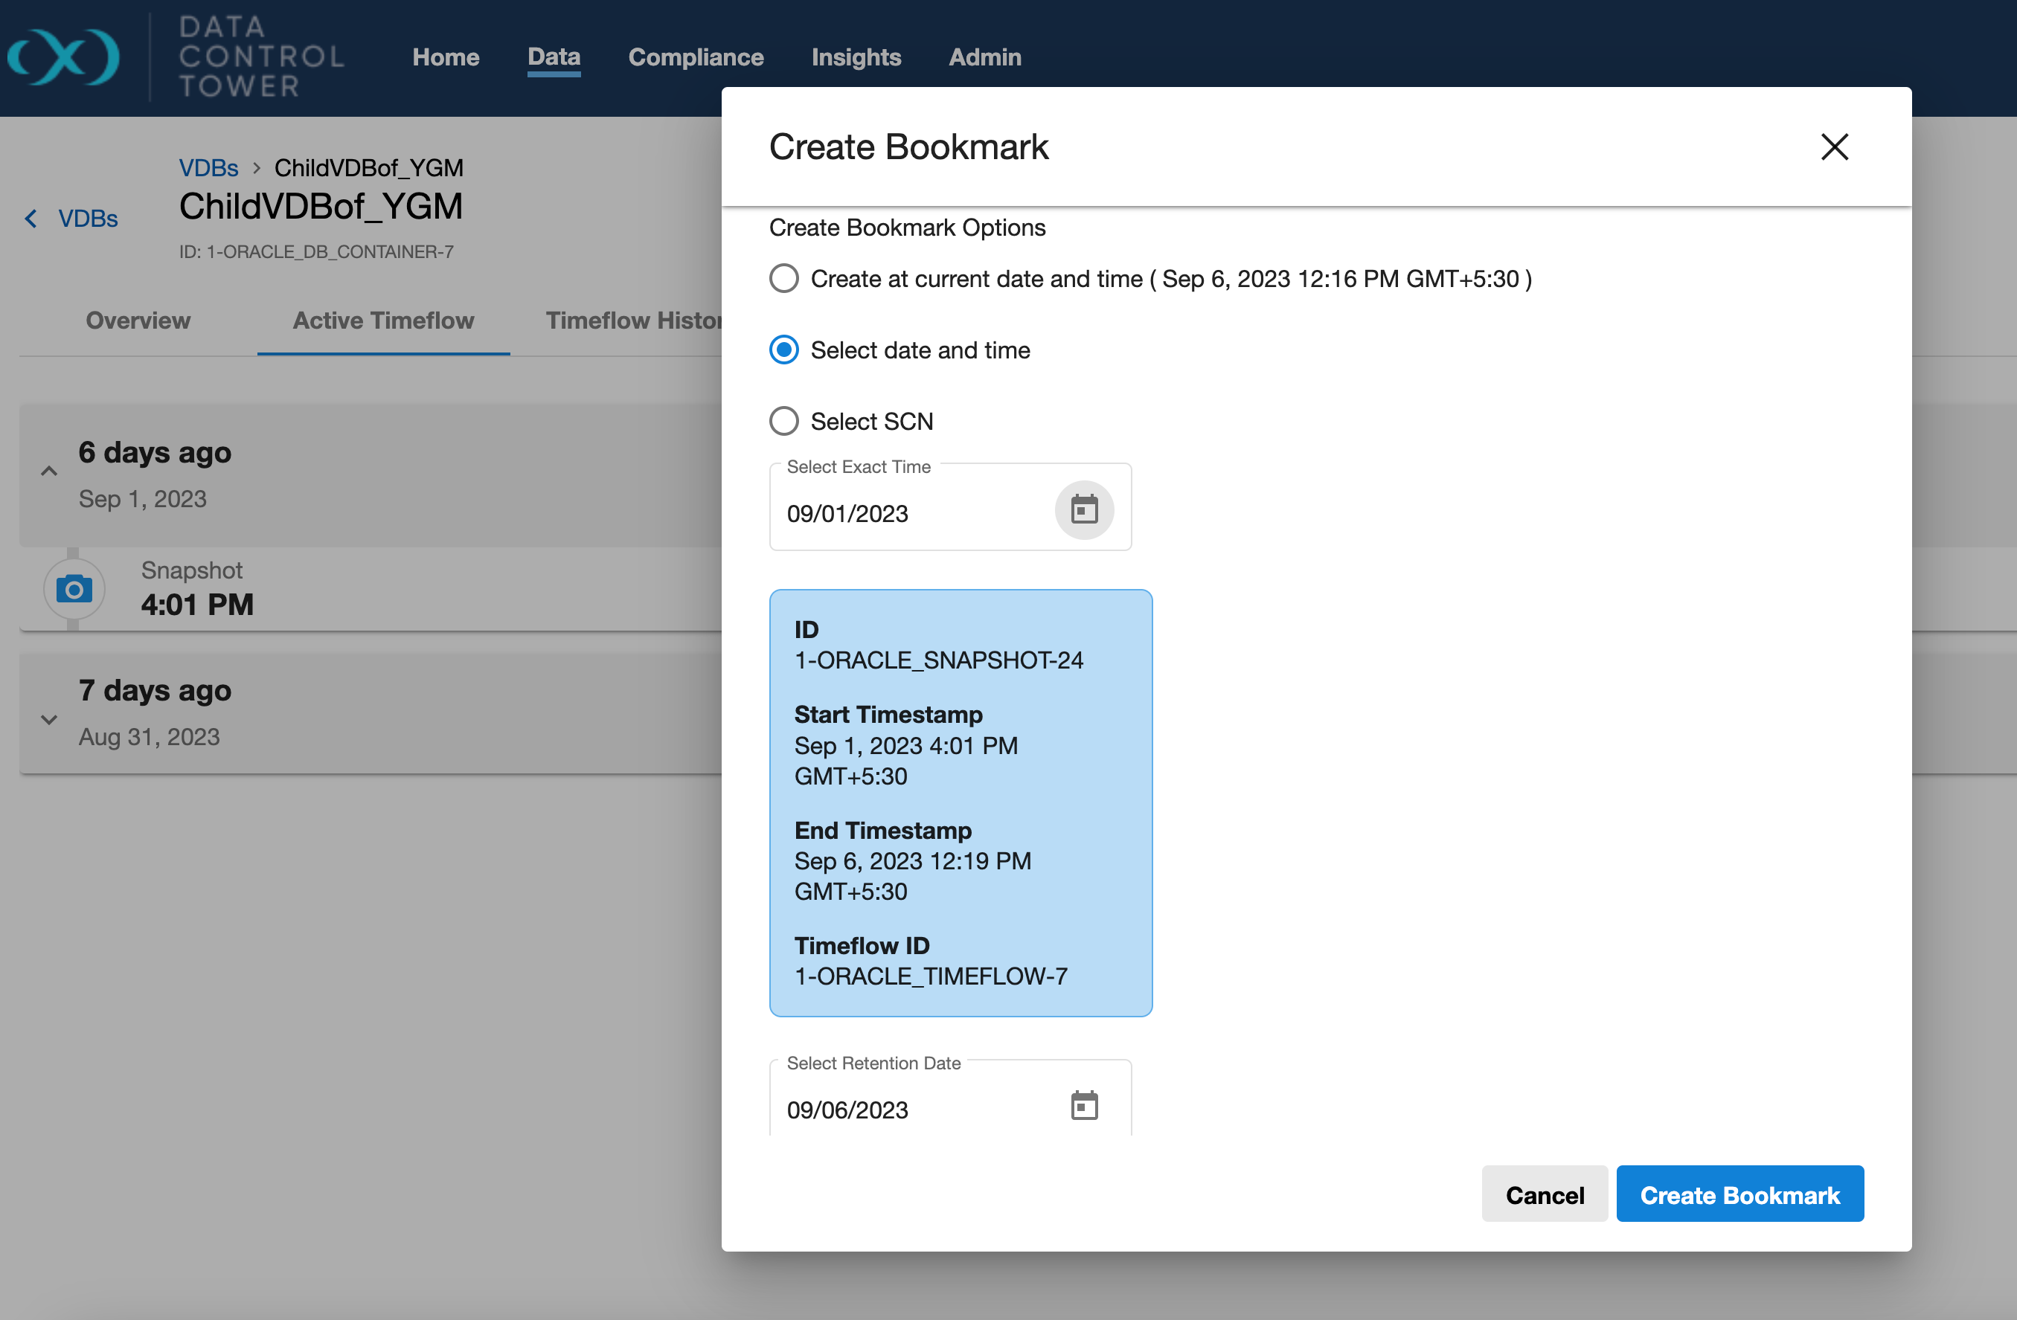Choose the Select SCN radio option
This screenshot has height=1320, width=2017.
click(x=784, y=421)
